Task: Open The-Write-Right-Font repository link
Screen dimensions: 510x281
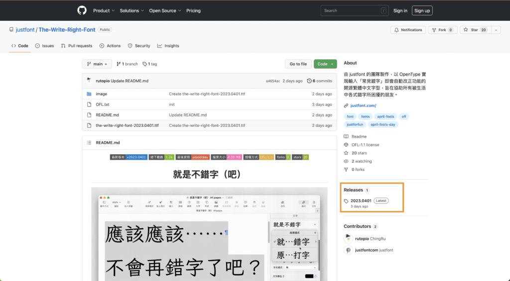Action: (x=67, y=29)
